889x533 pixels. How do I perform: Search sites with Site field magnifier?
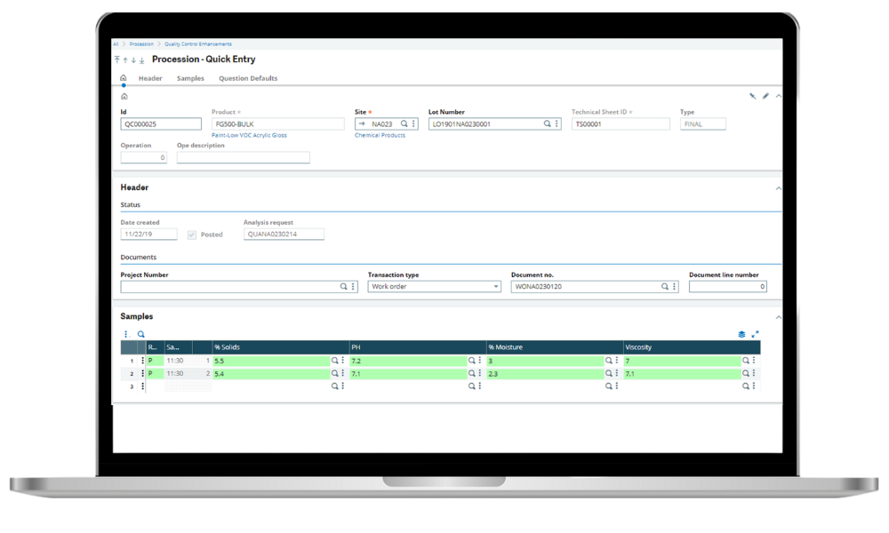(x=404, y=123)
